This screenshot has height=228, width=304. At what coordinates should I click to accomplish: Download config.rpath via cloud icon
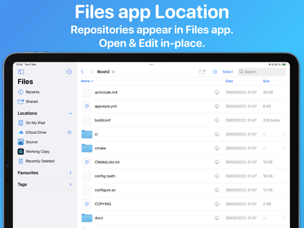(217, 176)
